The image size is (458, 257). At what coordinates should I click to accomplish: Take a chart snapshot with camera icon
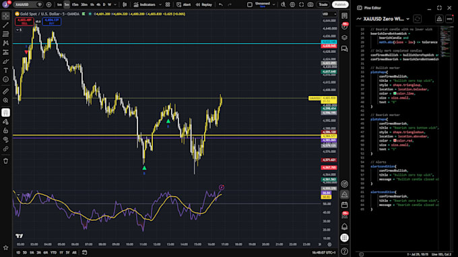coord(310,5)
